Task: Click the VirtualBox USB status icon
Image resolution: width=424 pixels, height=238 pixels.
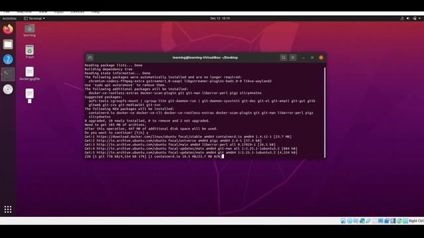Action: [368, 221]
